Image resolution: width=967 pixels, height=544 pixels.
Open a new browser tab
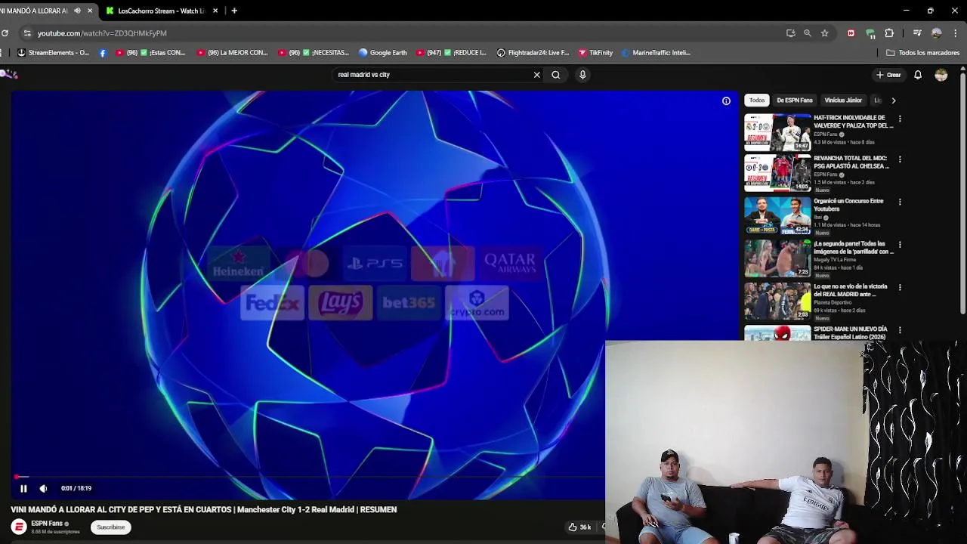[234, 11]
